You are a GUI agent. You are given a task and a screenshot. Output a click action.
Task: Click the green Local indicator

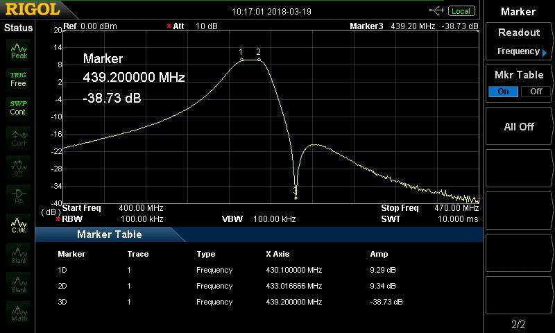coord(461,11)
